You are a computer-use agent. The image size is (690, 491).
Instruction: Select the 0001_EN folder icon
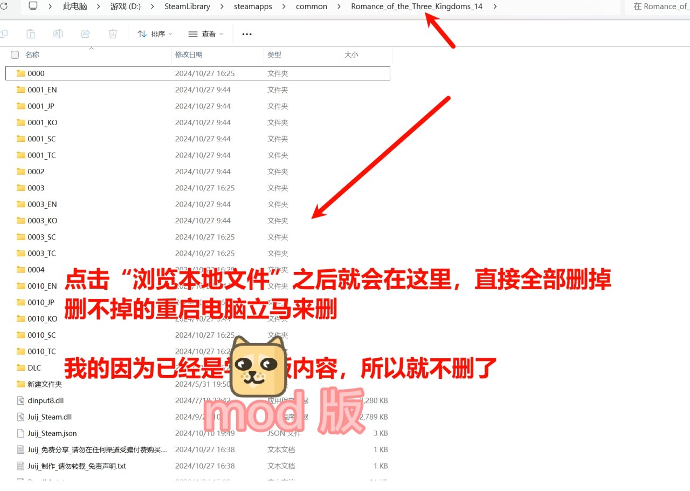(20, 90)
